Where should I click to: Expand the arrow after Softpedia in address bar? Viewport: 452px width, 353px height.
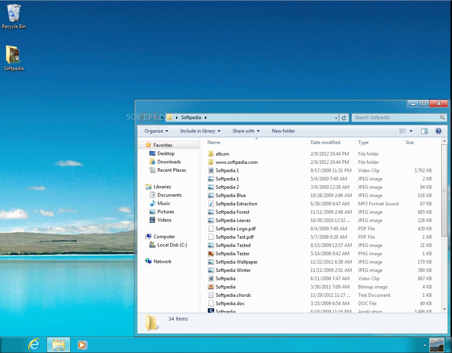(x=205, y=118)
